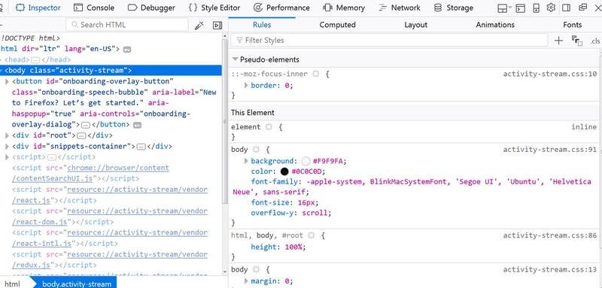
Task: Close the developer tools with X
Action: pos(597,8)
